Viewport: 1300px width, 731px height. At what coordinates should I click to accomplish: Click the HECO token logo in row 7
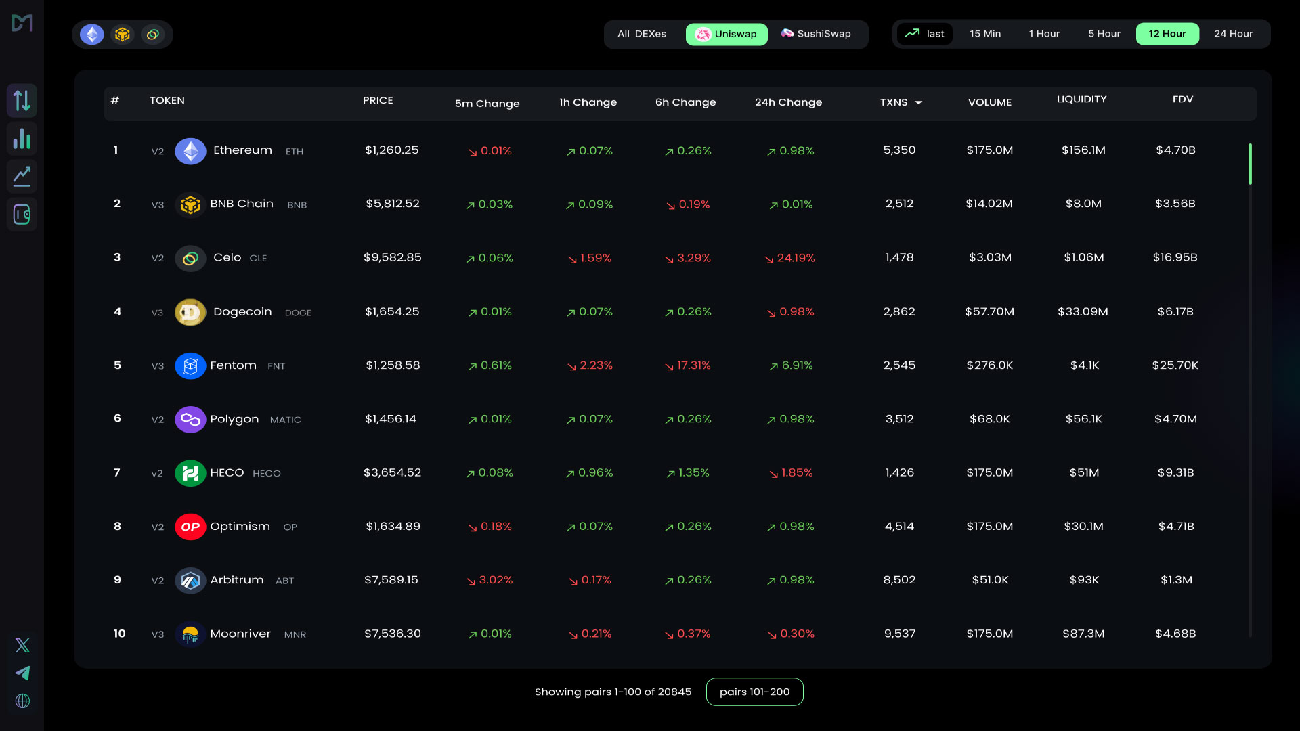coord(190,472)
